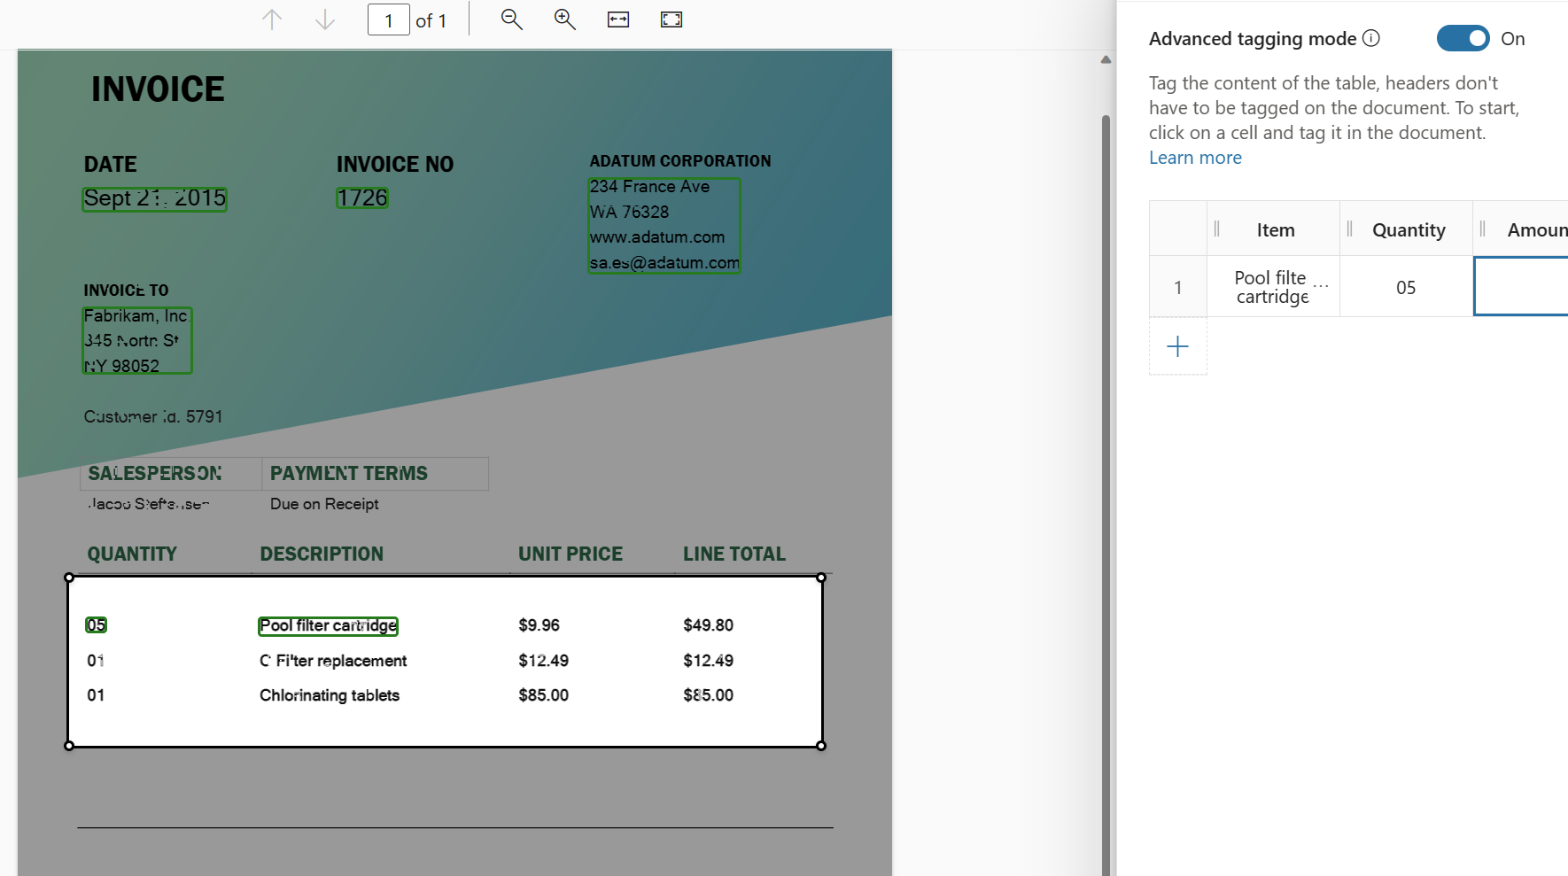1568x876 pixels.
Task: Click the Due on Receipt text
Action: (324, 504)
